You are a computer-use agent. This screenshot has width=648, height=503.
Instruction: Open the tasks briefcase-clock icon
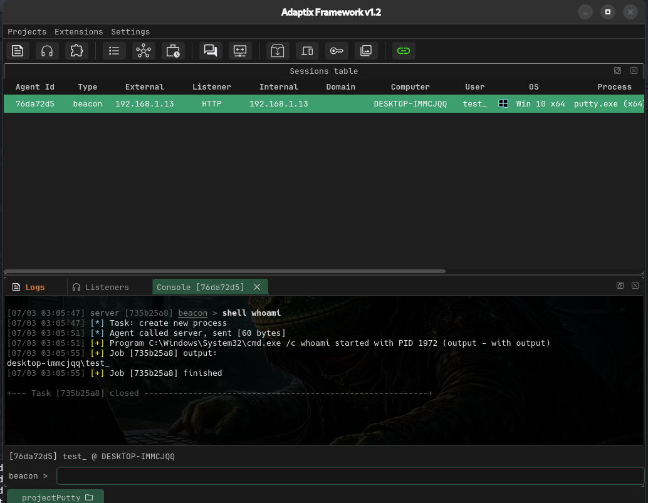tap(172, 51)
